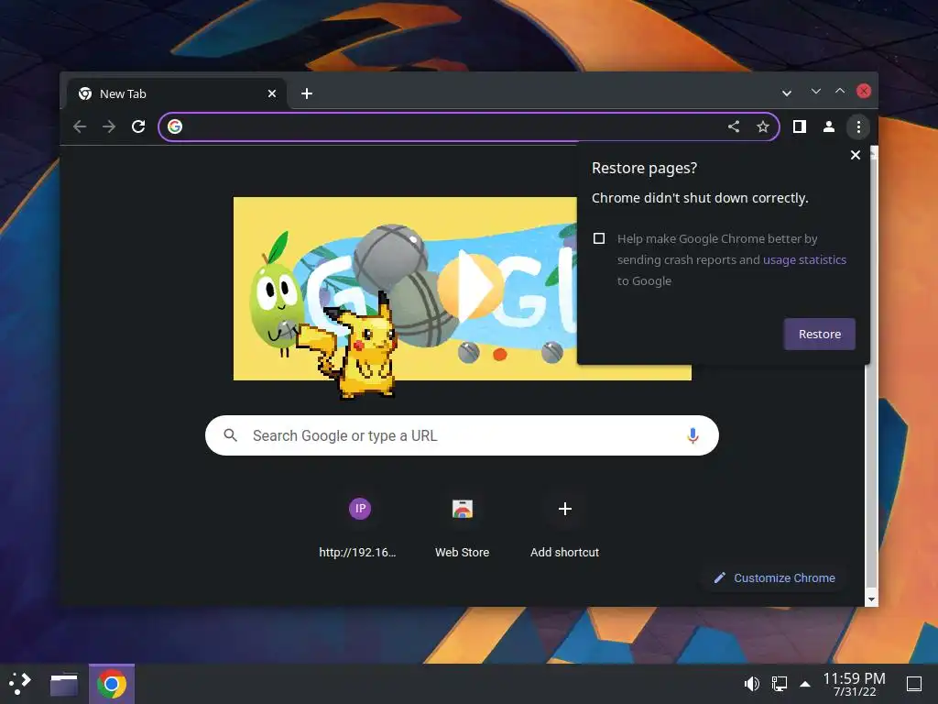Expand the tab search dropdown

click(x=787, y=93)
